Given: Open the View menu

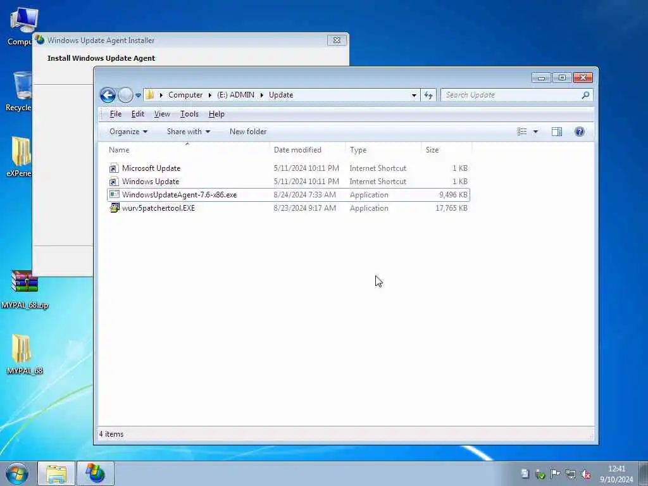Looking at the screenshot, I should point(162,114).
